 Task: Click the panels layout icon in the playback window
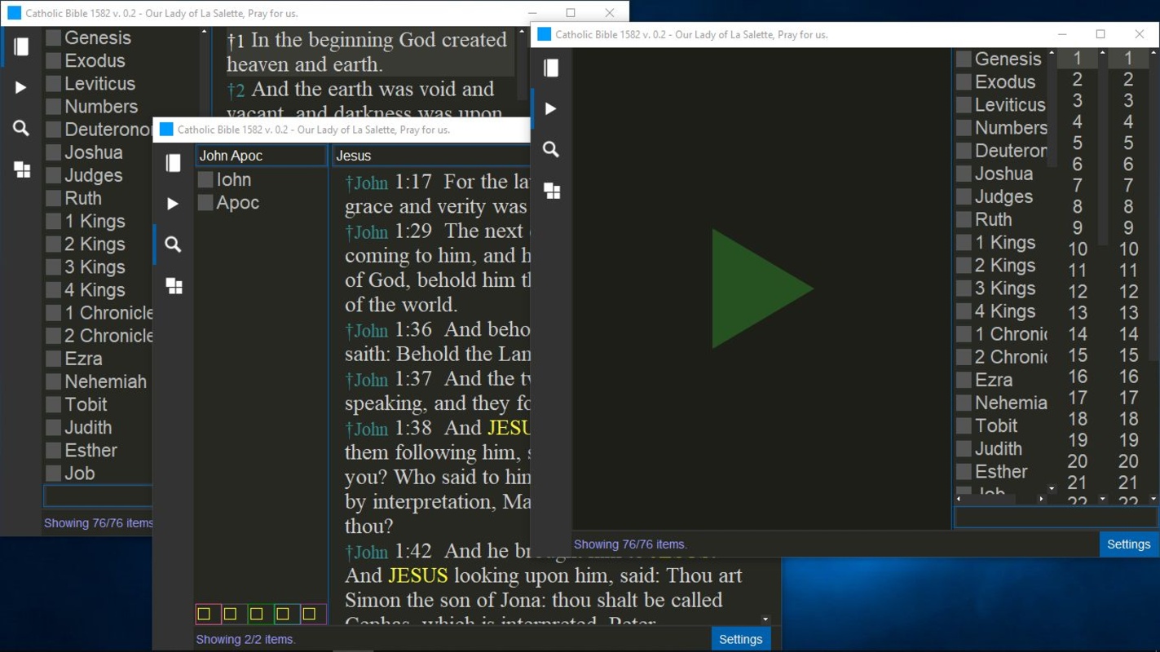(552, 191)
